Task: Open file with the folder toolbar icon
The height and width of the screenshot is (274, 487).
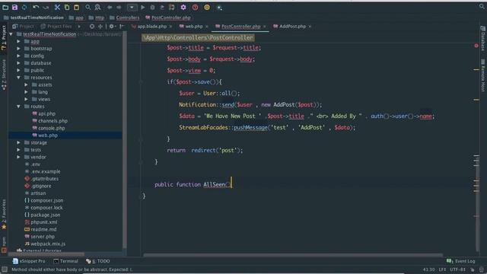Action: pos(5,7)
